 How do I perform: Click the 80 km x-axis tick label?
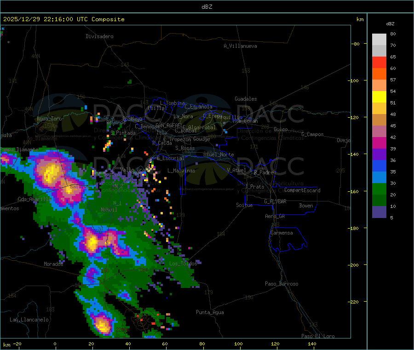click(202, 344)
